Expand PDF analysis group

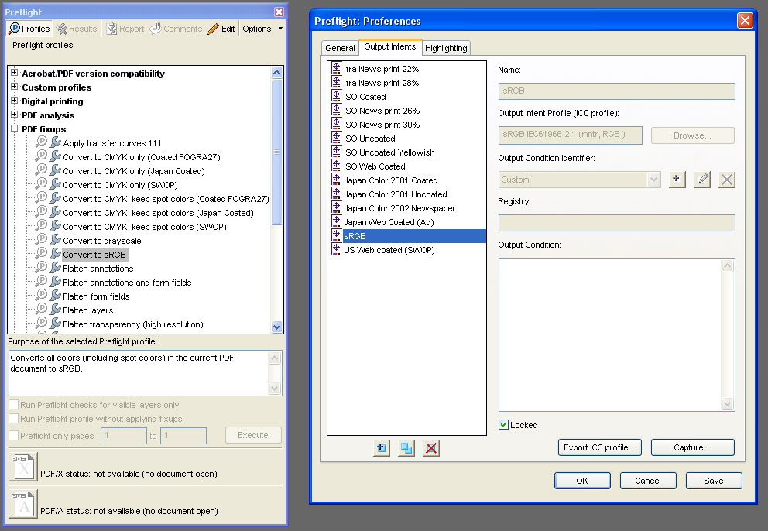point(14,114)
